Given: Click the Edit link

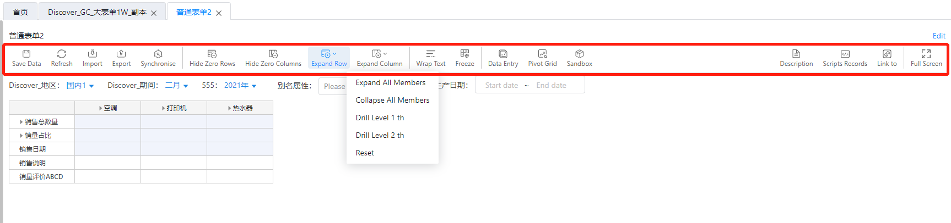Looking at the screenshot, I should pyautogui.click(x=939, y=36).
